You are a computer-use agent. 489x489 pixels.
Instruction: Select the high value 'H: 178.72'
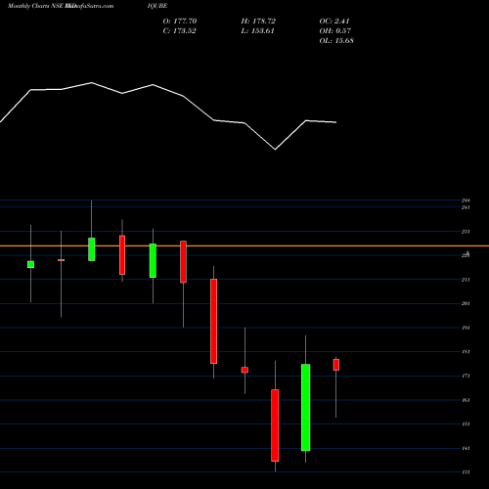[x=258, y=22]
